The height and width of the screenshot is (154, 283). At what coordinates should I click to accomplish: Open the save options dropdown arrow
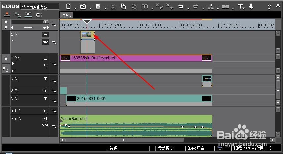(105, 8)
